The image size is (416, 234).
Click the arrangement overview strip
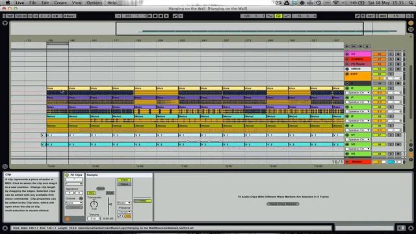pyautogui.click(x=208, y=29)
